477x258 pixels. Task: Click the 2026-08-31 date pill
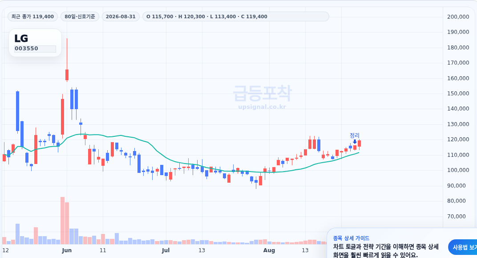coord(121,16)
